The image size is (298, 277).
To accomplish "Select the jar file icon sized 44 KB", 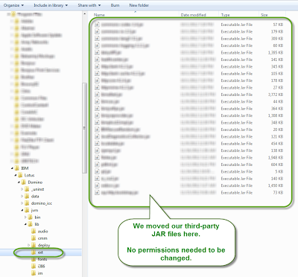I will click(x=97, y=101).
